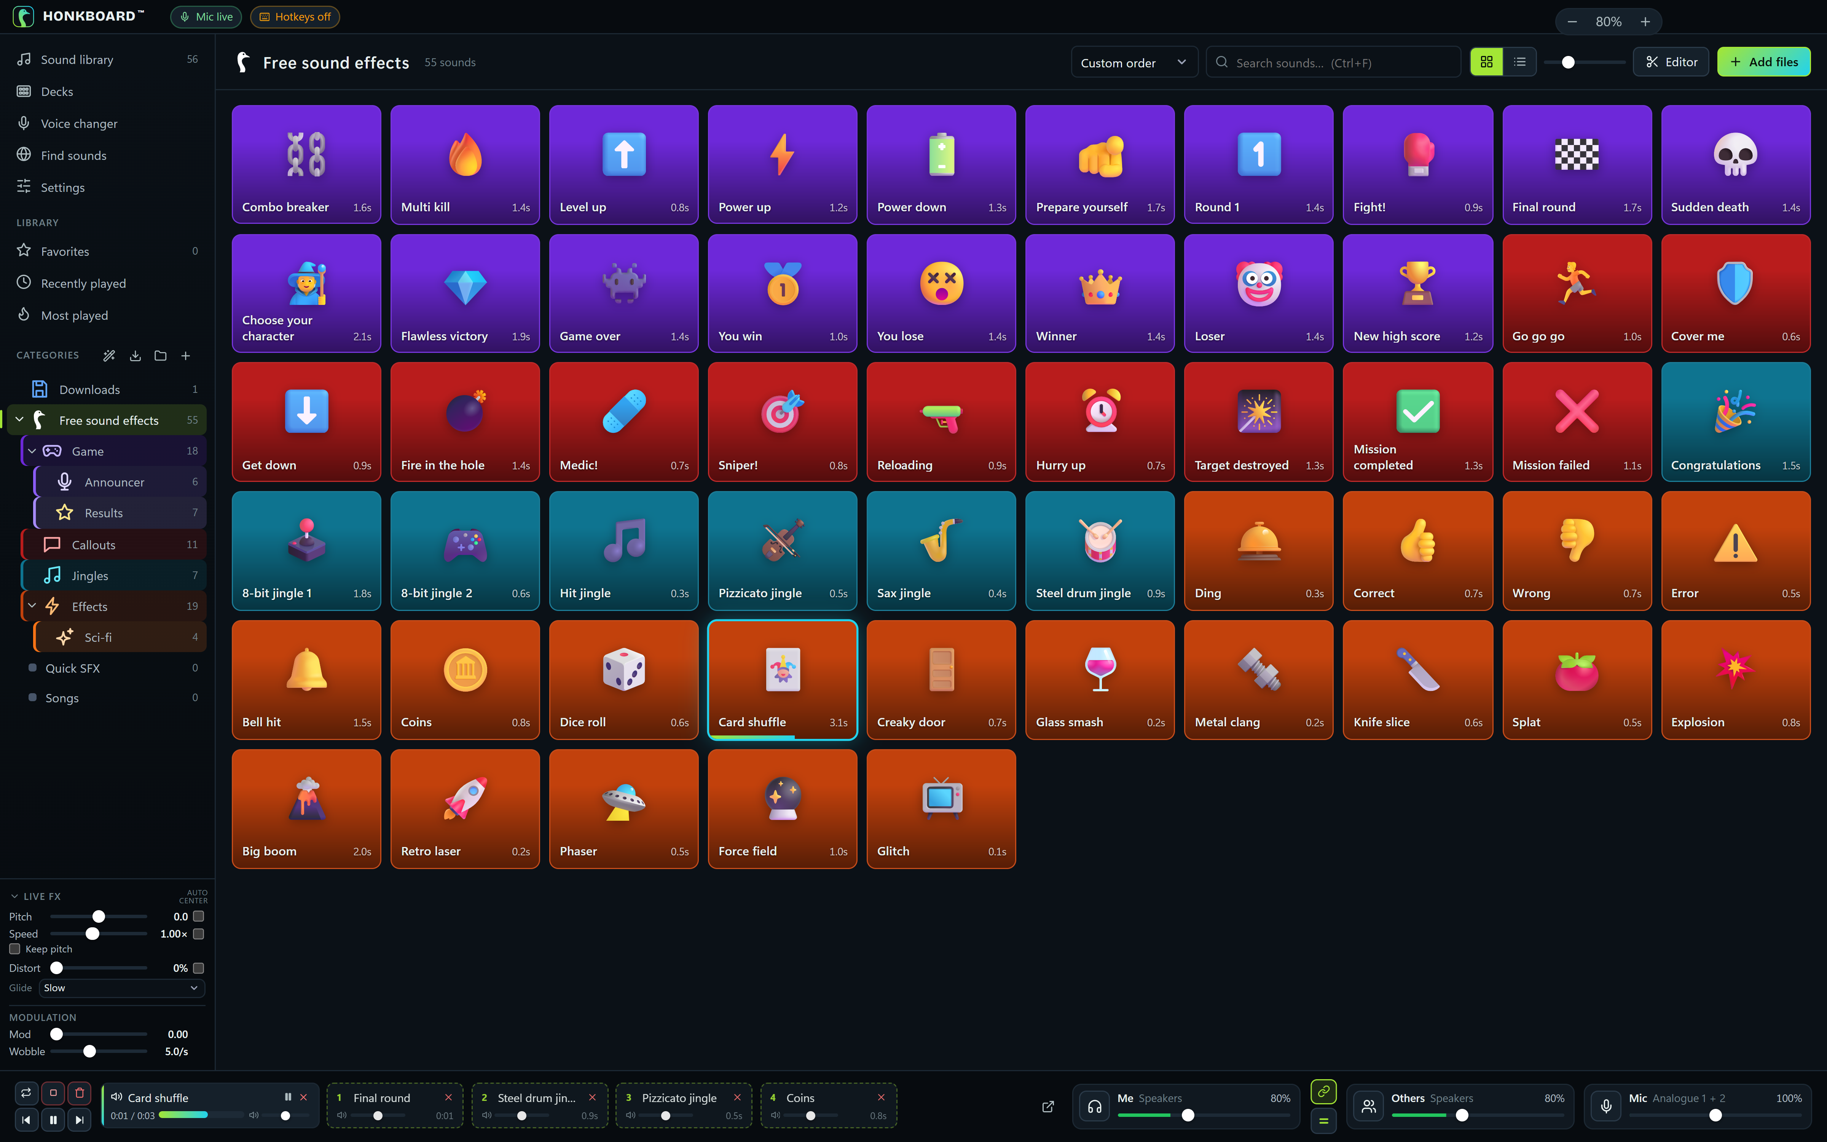The image size is (1827, 1142).
Task: Skip to next track in player
Action: pos(79,1119)
